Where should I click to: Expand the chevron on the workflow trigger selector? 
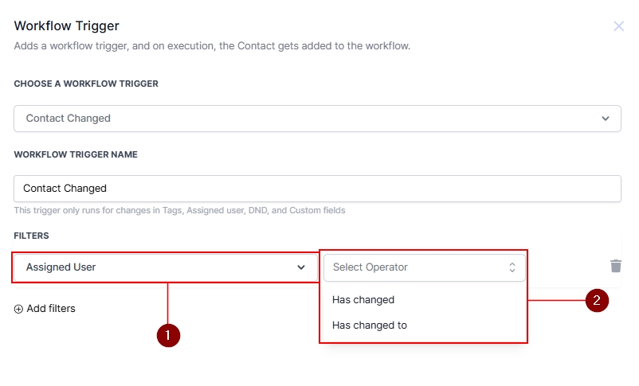pyautogui.click(x=606, y=119)
